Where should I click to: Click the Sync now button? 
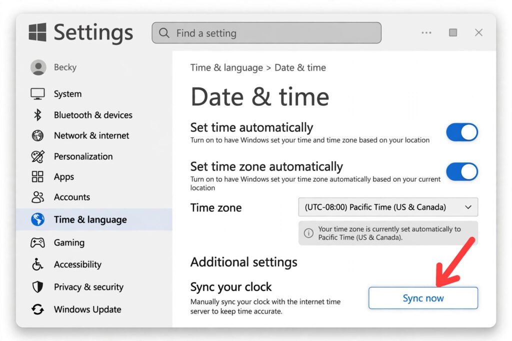pyautogui.click(x=423, y=298)
